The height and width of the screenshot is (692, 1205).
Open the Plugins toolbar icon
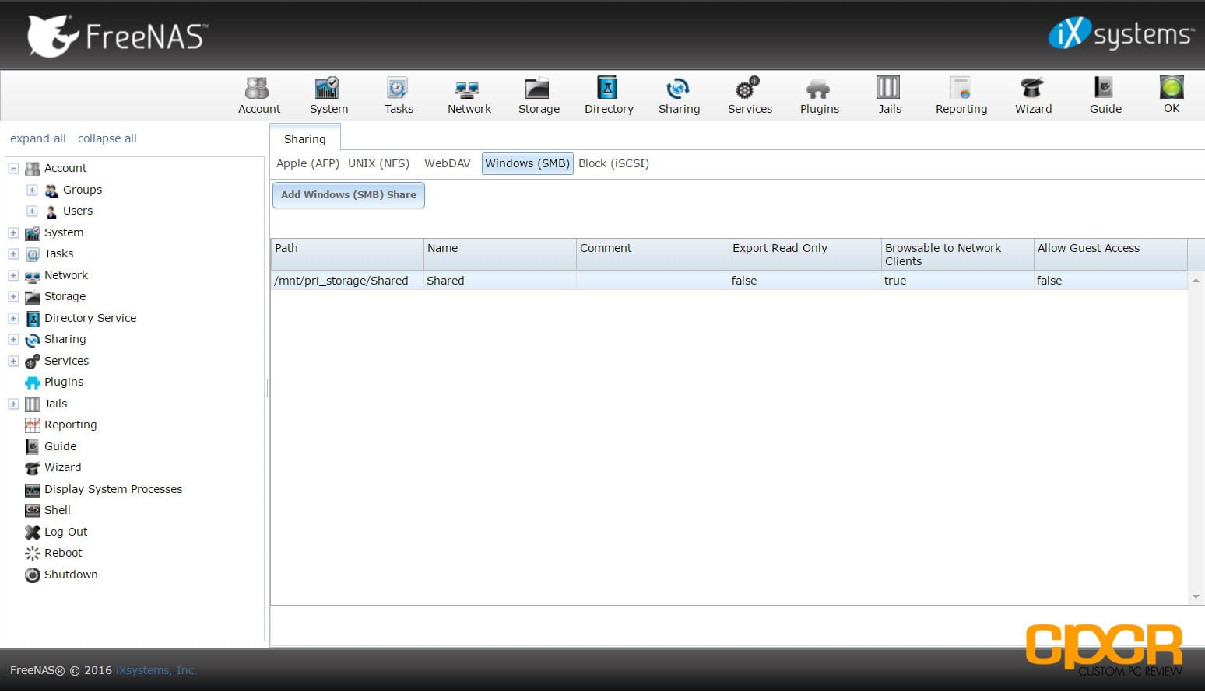820,96
